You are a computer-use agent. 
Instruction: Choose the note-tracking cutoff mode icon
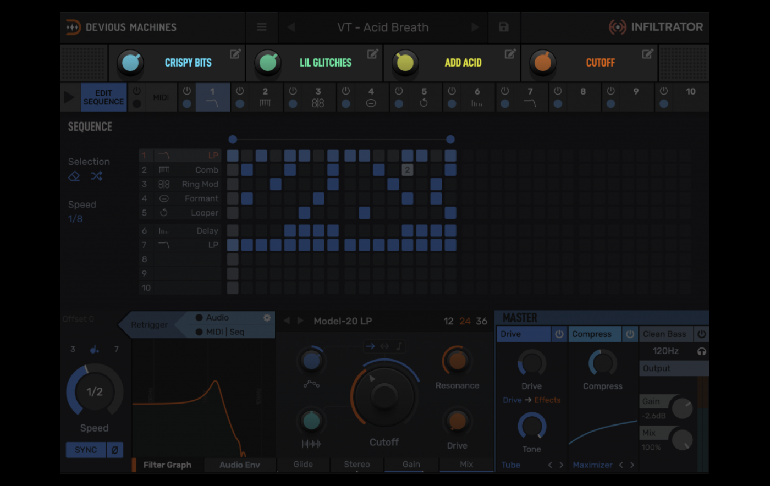coord(399,346)
